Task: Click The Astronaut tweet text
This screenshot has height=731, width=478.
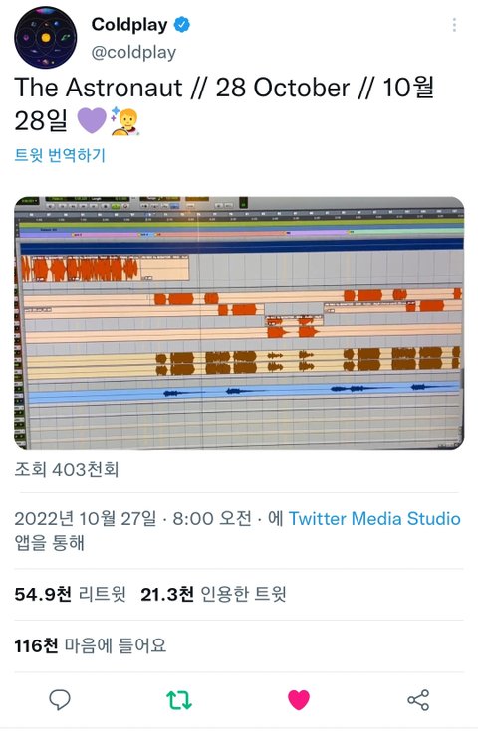Action: click(224, 104)
